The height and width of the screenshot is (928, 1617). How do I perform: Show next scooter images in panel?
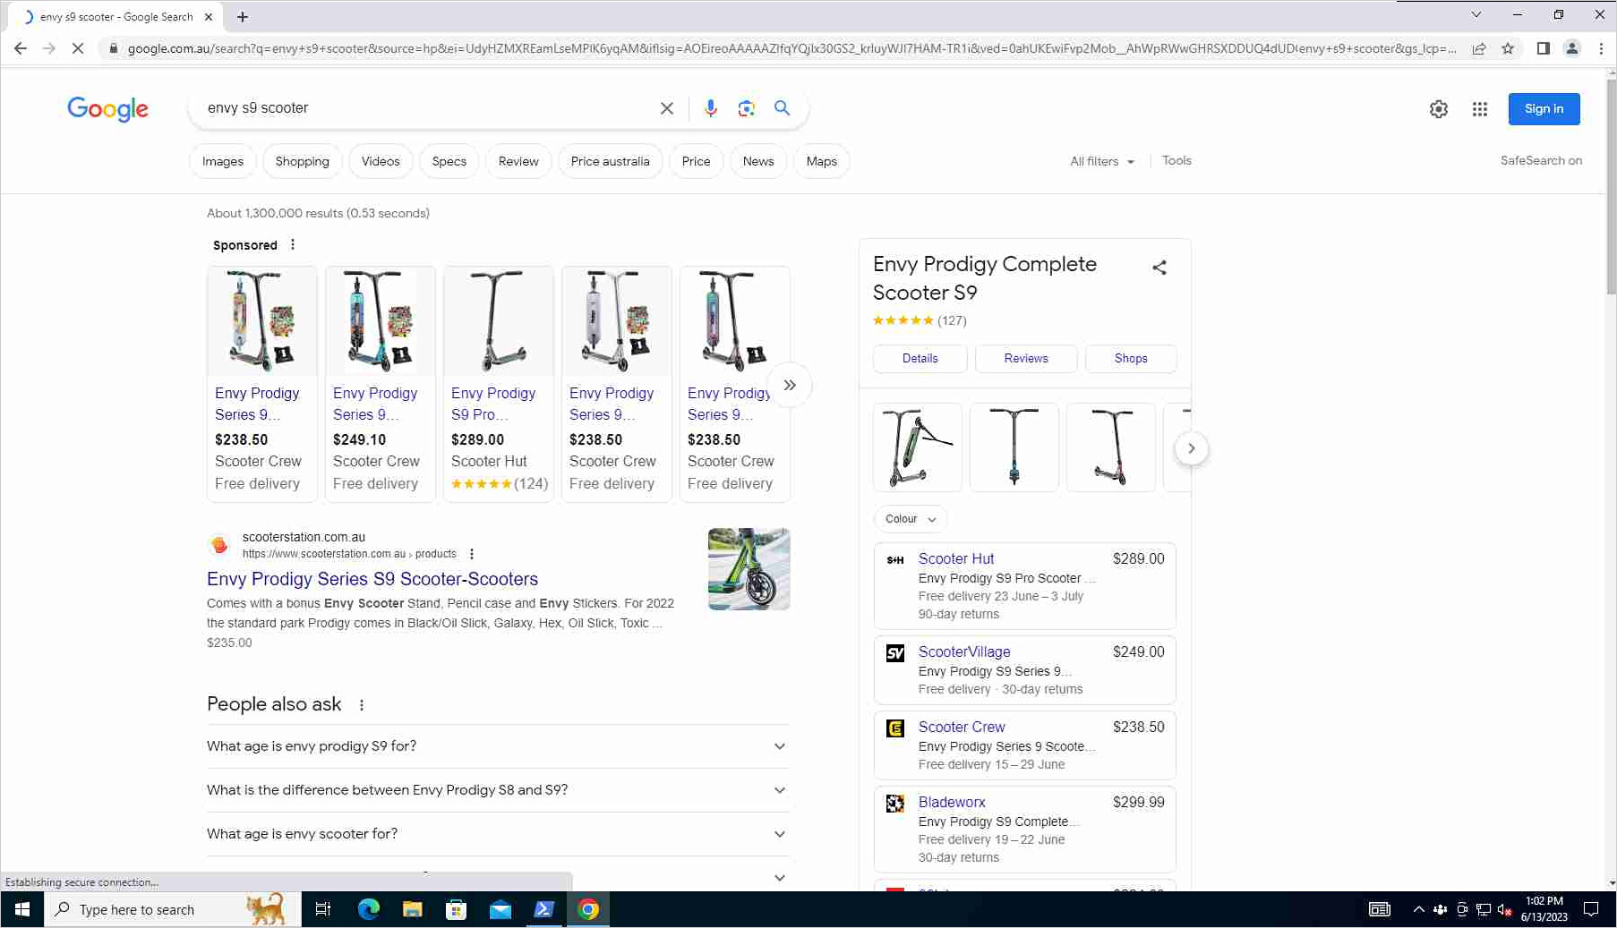click(x=1191, y=448)
